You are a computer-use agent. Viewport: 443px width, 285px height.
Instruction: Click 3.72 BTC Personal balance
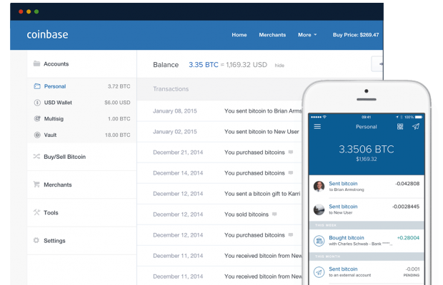tap(119, 86)
